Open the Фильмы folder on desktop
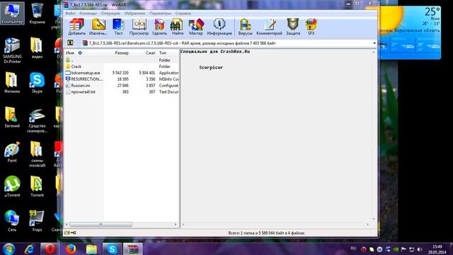Screen dimensions: 453x255 coord(12,83)
